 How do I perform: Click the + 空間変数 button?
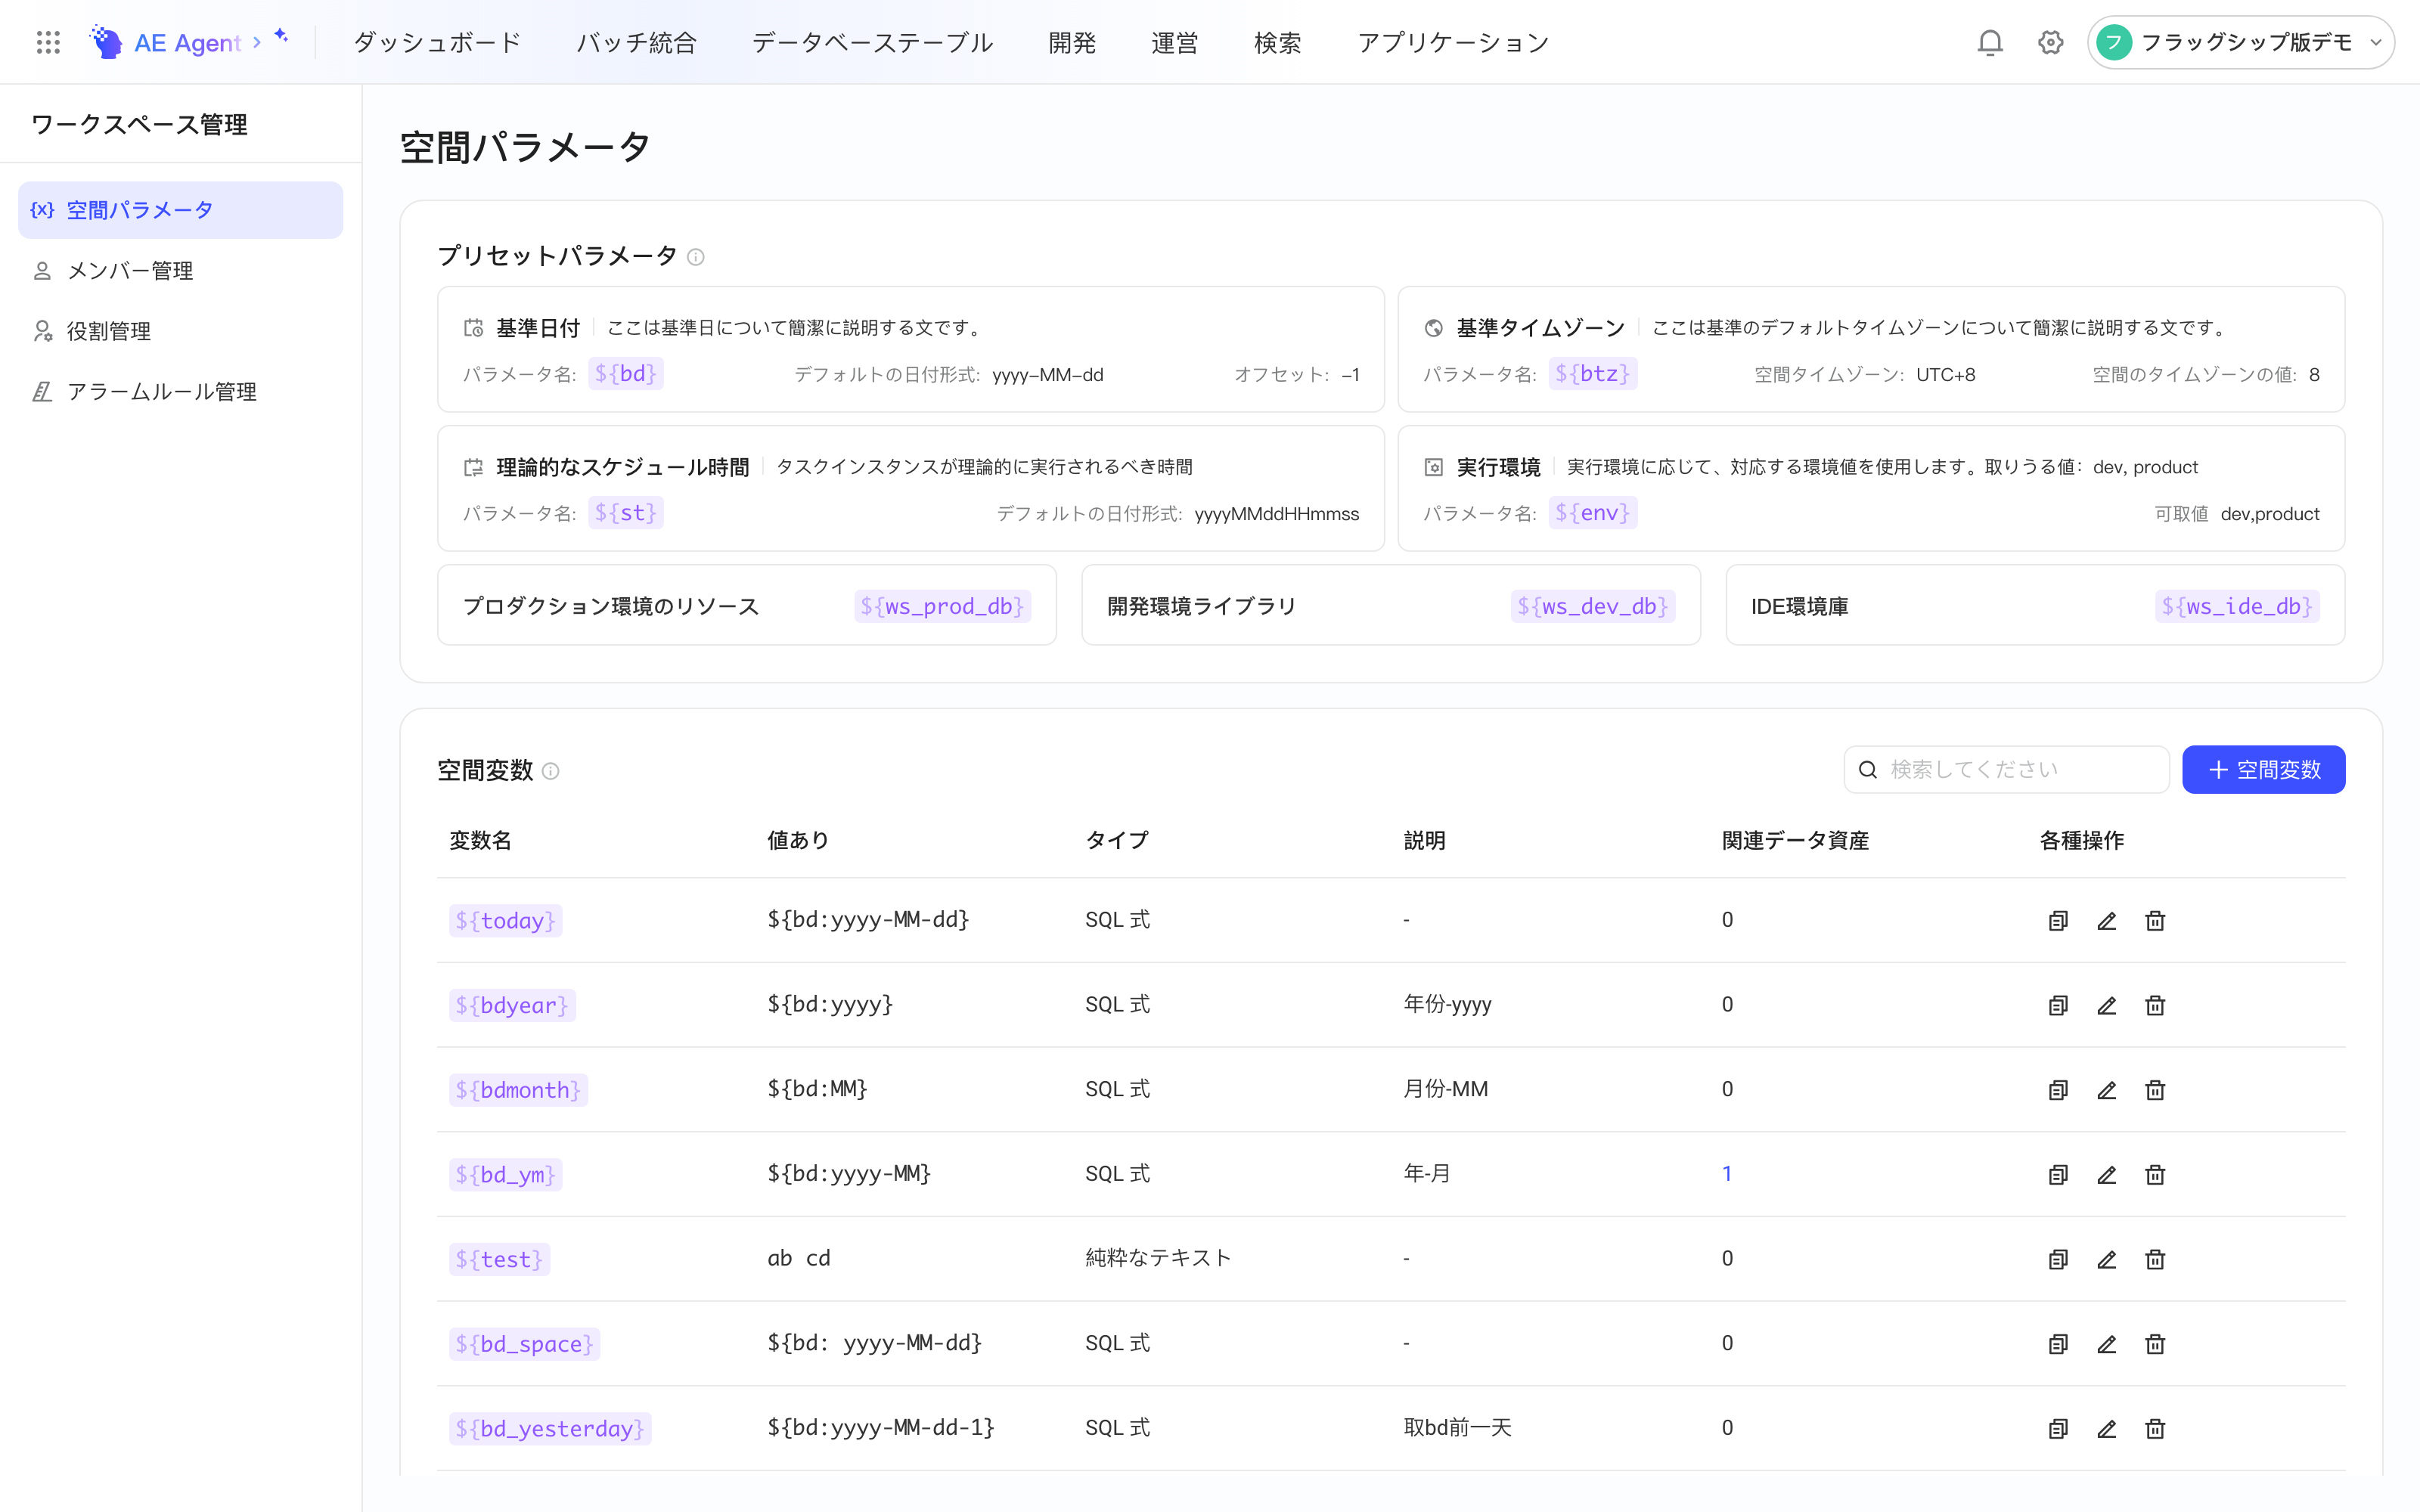click(x=2263, y=769)
